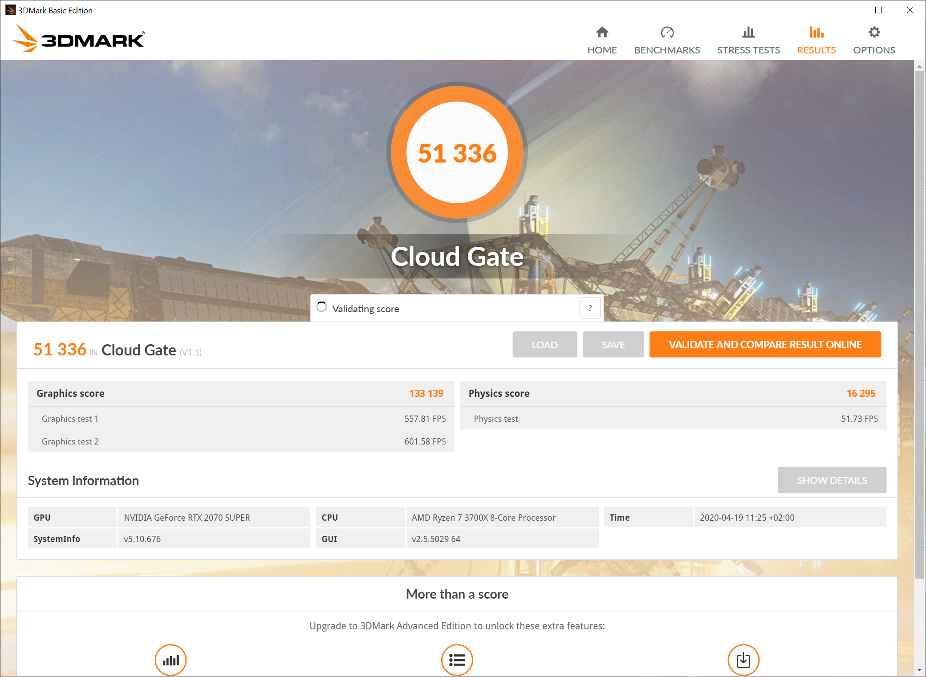Open Options via the gear icon
The width and height of the screenshot is (926, 677).
click(874, 32)
